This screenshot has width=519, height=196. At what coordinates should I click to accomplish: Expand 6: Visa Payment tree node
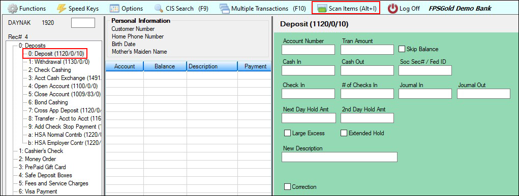pyautogui.click(x=38, y=191)
